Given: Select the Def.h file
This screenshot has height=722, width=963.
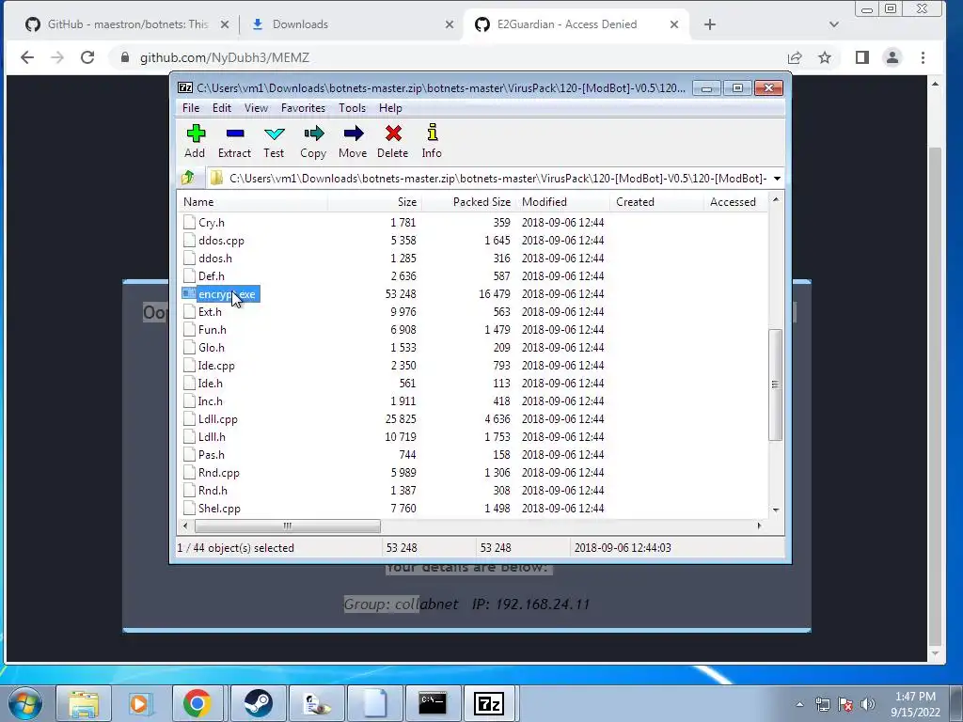Looking at the screenshot, I should pyautogui.click(x=212, y=276).
